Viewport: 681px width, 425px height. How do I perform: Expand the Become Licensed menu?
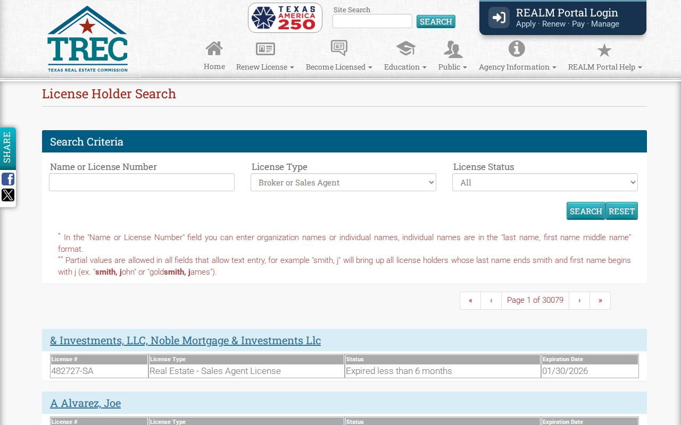click(x=339, y=67)
